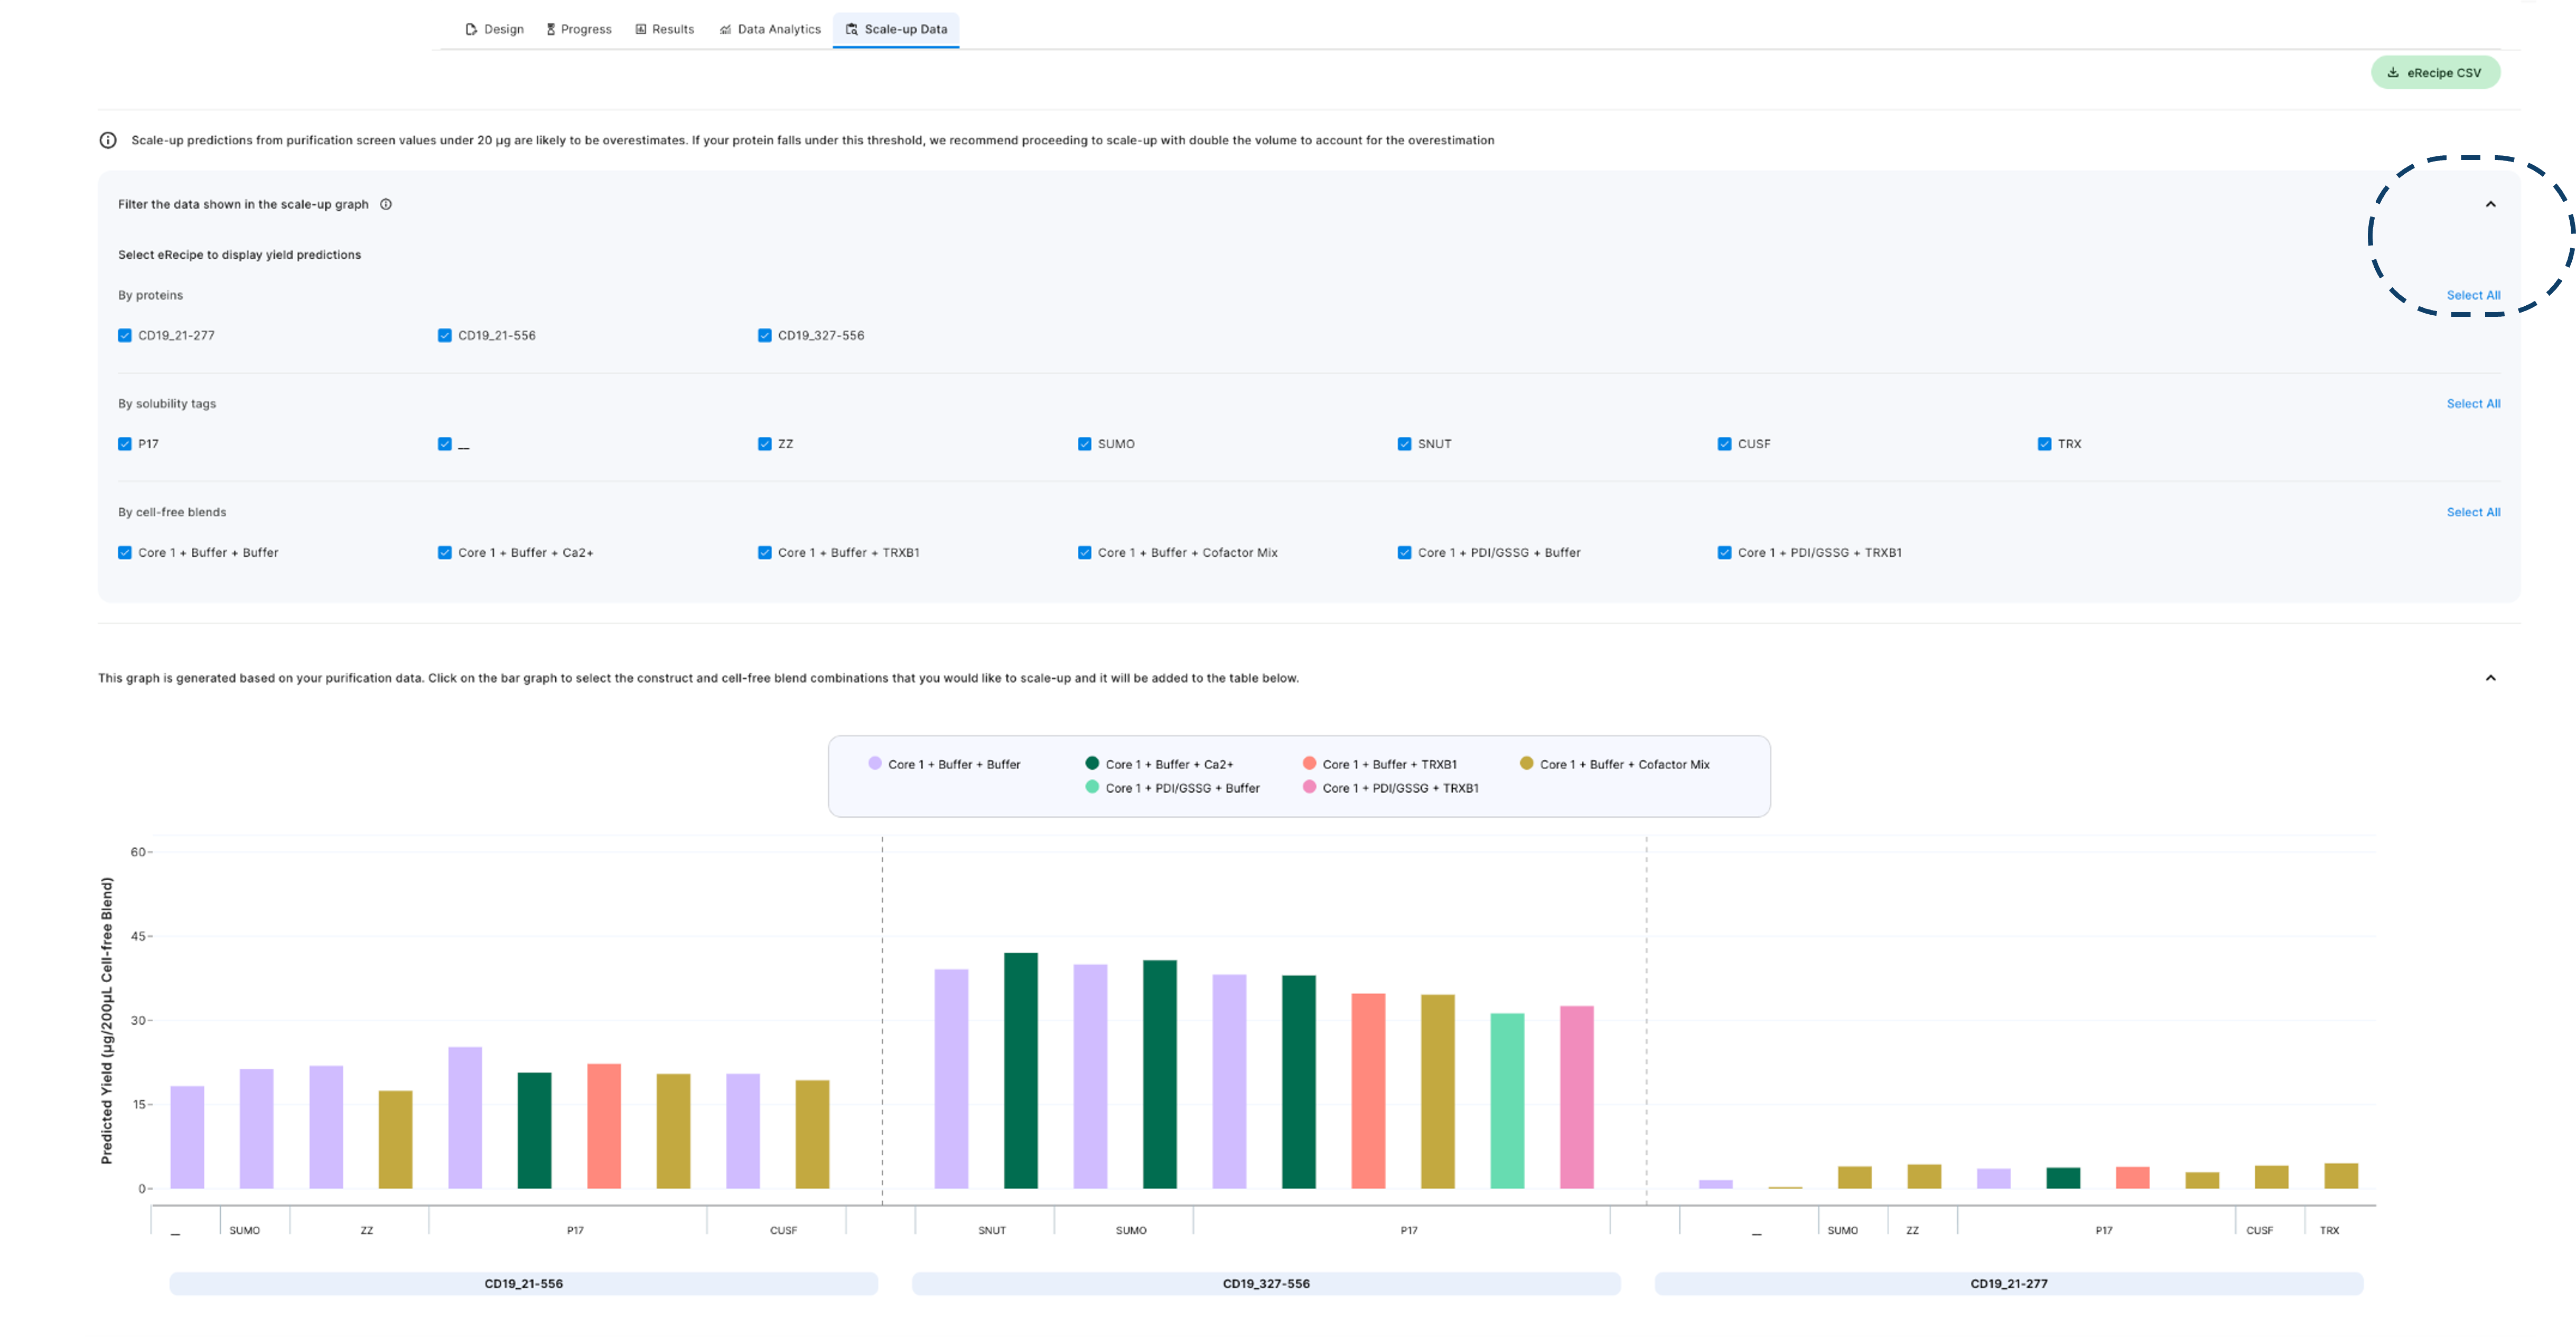This screenshot has height=1337, width=2576.
Task: Click the info icon beside filter heading
Action: coord(386,204)
